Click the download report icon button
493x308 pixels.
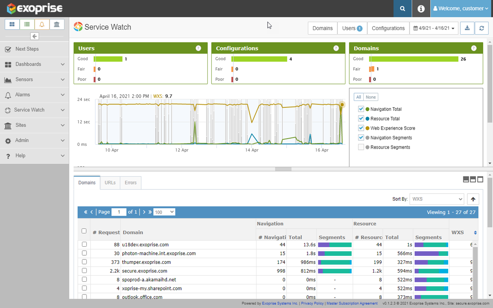click(467, 28)
